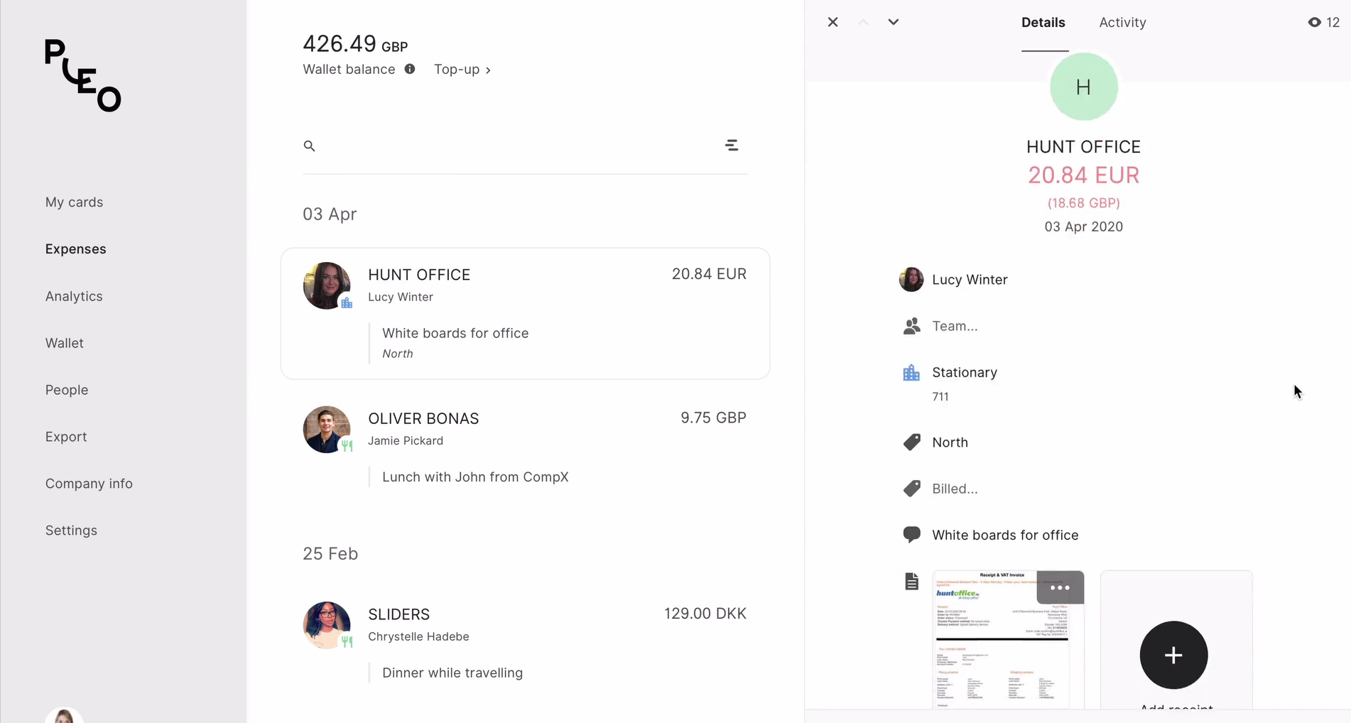
Task: Add a receipt with plus button
Action: tap(1173, 655)
